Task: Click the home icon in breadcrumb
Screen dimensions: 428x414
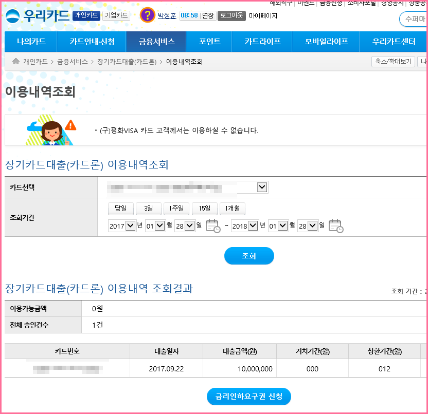Action: pos(15,62)
